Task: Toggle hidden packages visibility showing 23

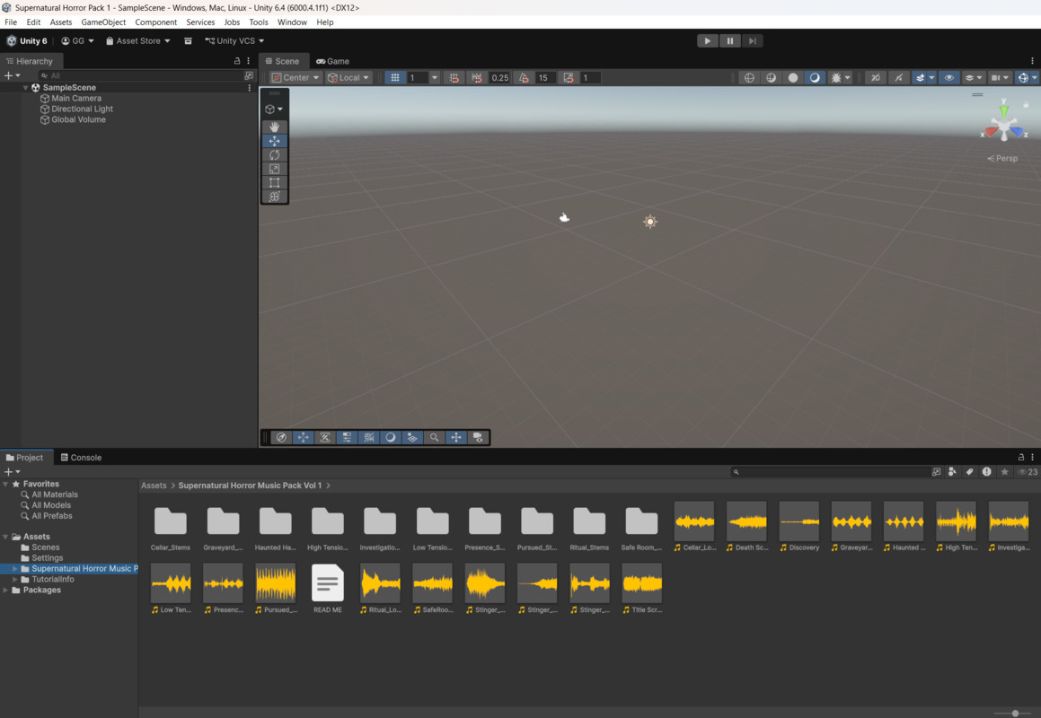Action: tap(1028, 472)
